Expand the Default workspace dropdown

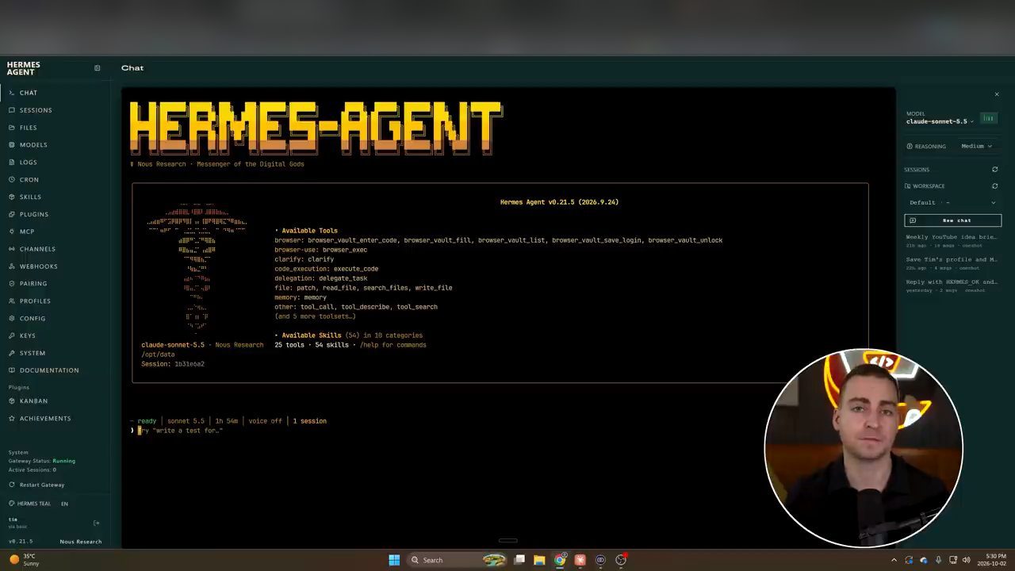point(952,202)
